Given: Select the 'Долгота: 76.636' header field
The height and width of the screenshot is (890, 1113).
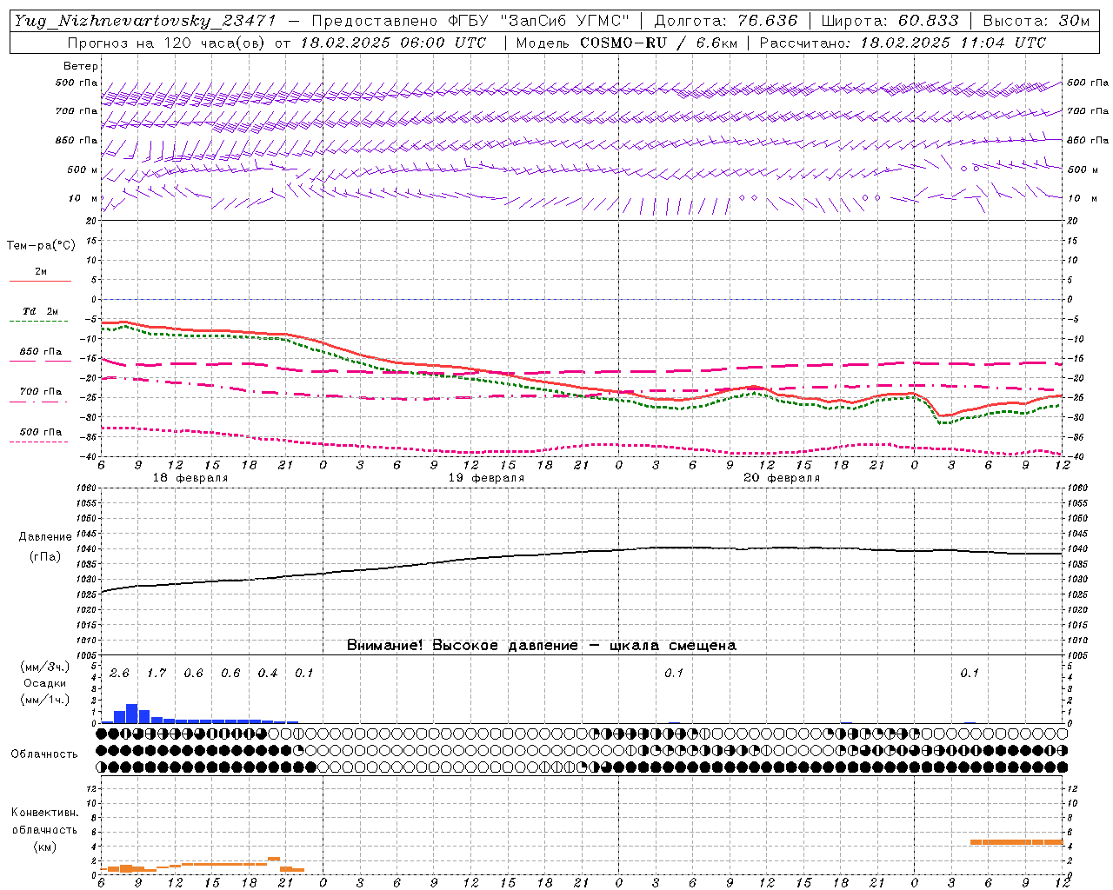Looking at the screenshot, I should pos(725,21).
